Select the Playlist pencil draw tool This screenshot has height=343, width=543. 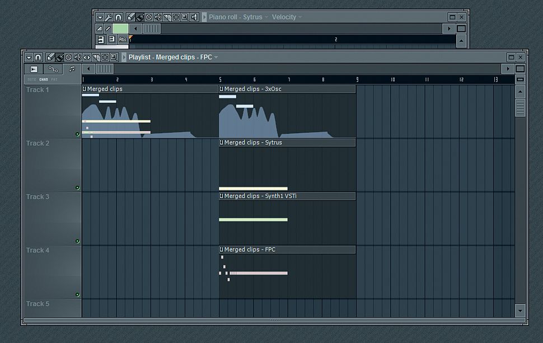pyautogui.click(x=50, y=57)
